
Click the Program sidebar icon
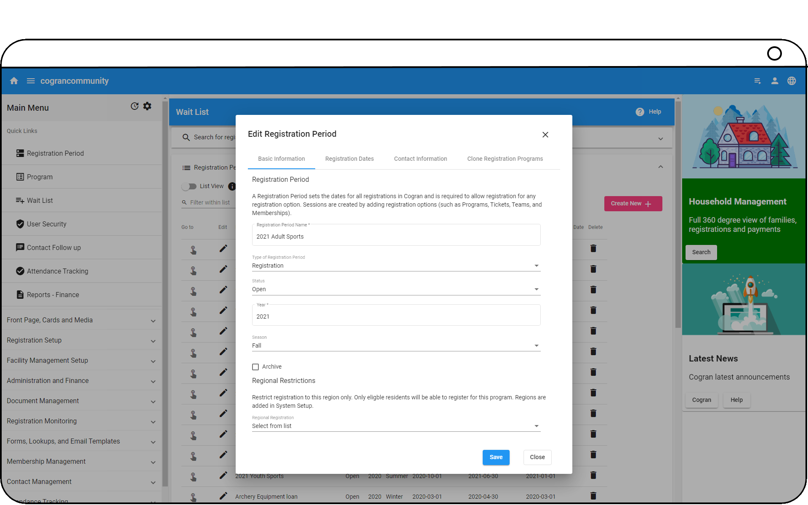click(x=19, y=176)
